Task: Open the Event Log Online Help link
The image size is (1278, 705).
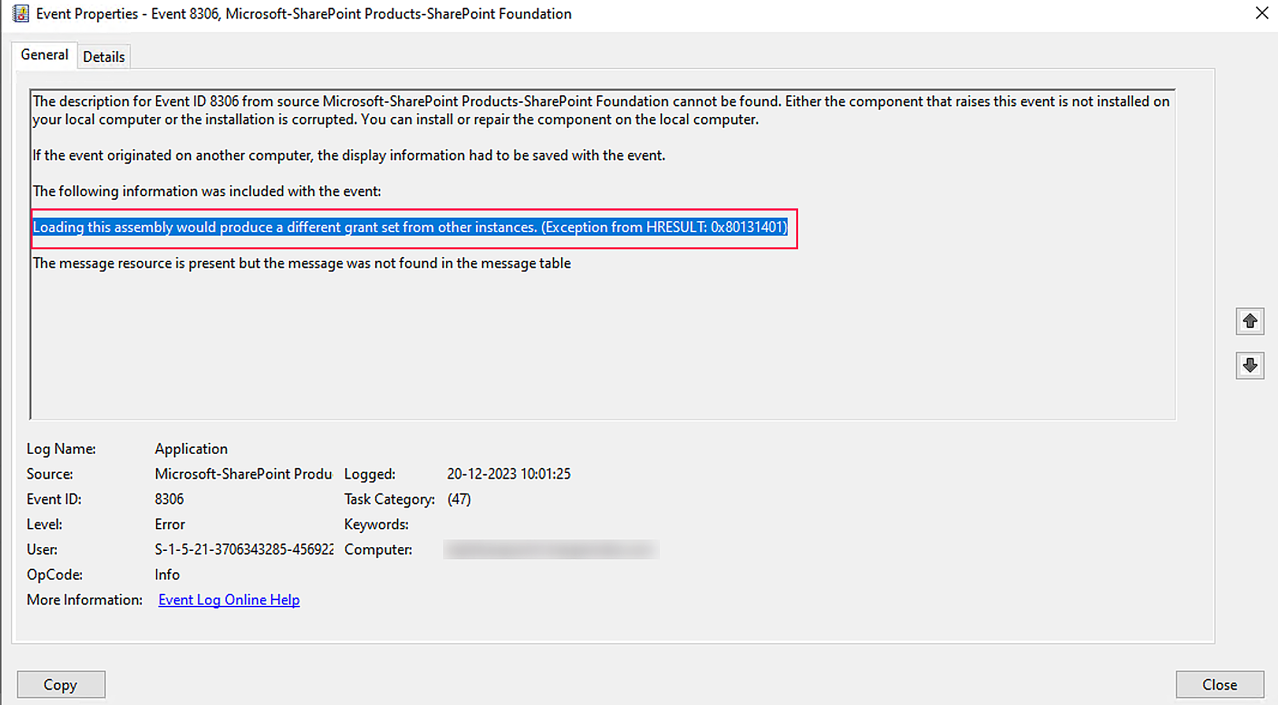Action: click(x=229, y=600)
